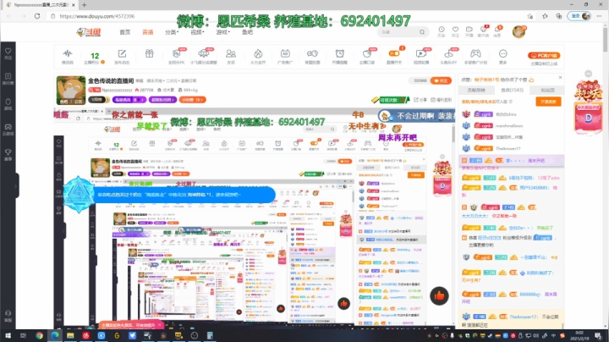Viewport: 609px width, 342px height.
Task: Open the gamepad mobile game plan tool
Action: tap(475, 56)
